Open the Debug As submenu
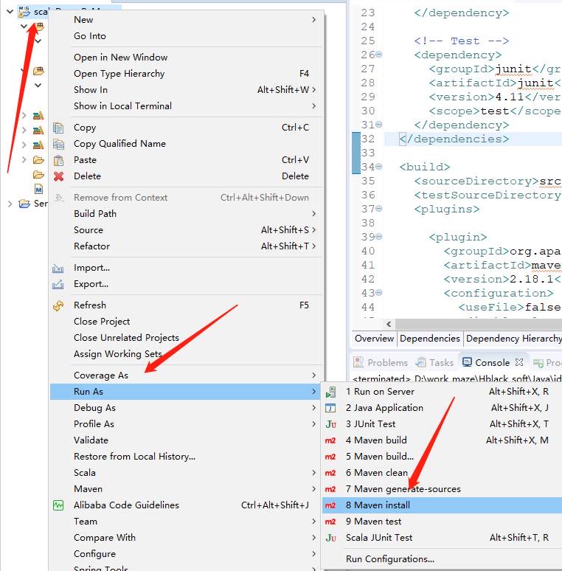Viewport: 562px width, 571px height. click(x=94, y=408)
